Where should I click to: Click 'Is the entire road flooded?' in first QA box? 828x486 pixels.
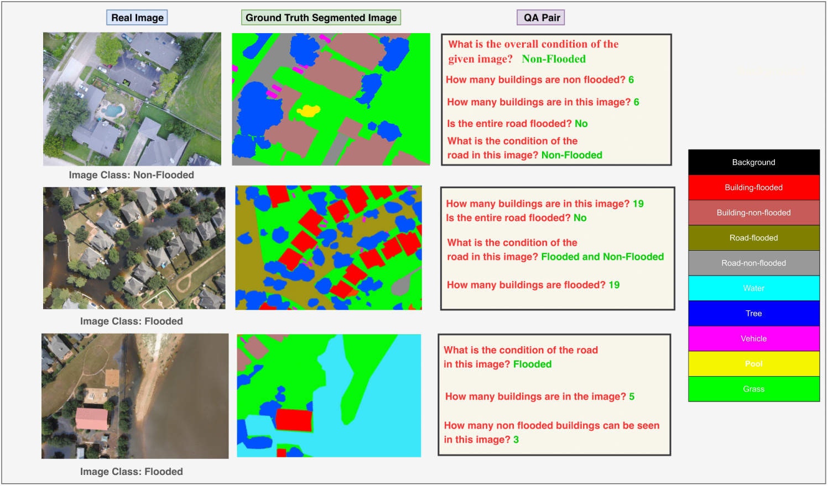pyautogui.click(x=509, y=124)
